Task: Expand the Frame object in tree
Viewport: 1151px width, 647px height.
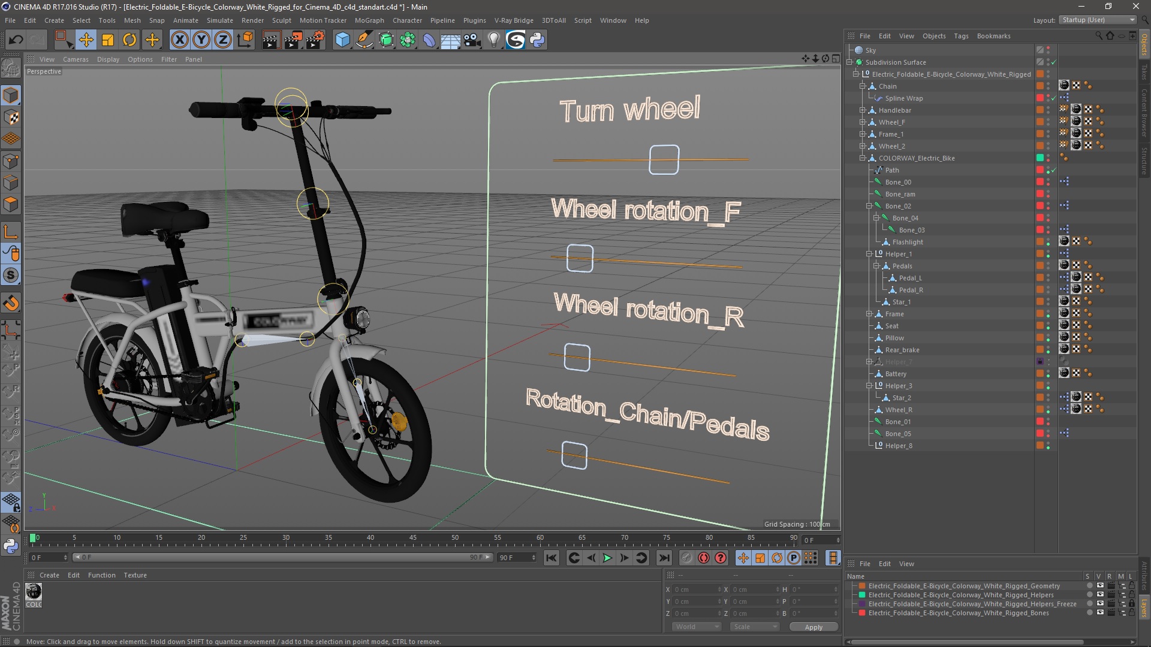Action: point(869,314)
